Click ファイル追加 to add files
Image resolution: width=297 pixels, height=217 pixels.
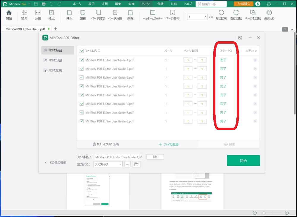pyautogui.click(x=169, y=144)
